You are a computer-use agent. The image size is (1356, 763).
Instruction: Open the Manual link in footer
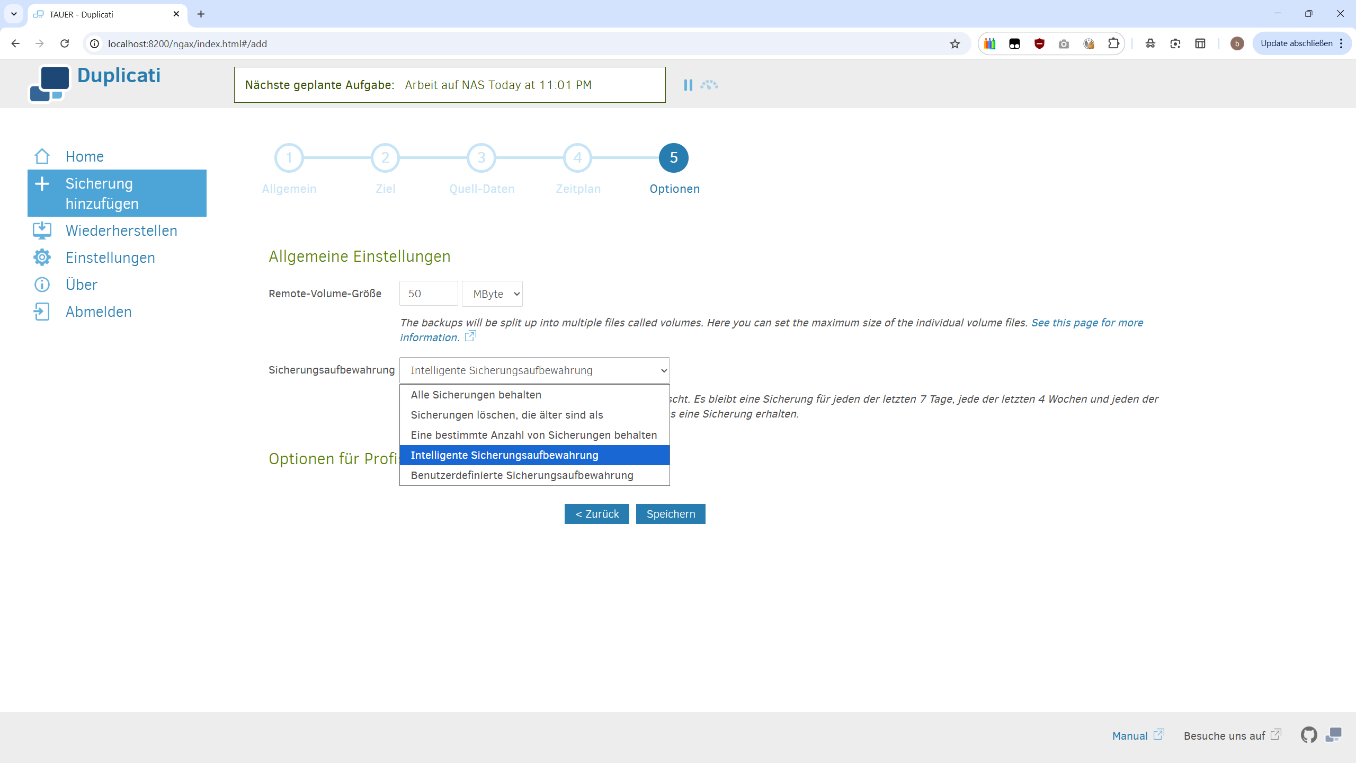pyautogui.click(x=1130, y=735)
